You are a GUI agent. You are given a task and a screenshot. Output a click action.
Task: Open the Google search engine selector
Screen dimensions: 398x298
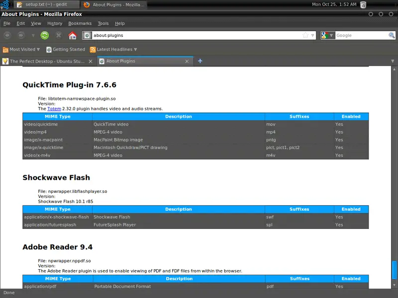coord(328,35)
